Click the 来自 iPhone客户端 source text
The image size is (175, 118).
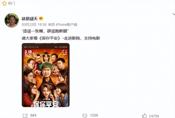[x=62, y=25]
